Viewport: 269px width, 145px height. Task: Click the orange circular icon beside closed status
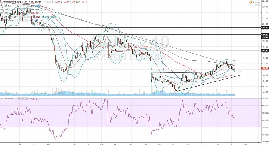[250, 2]
